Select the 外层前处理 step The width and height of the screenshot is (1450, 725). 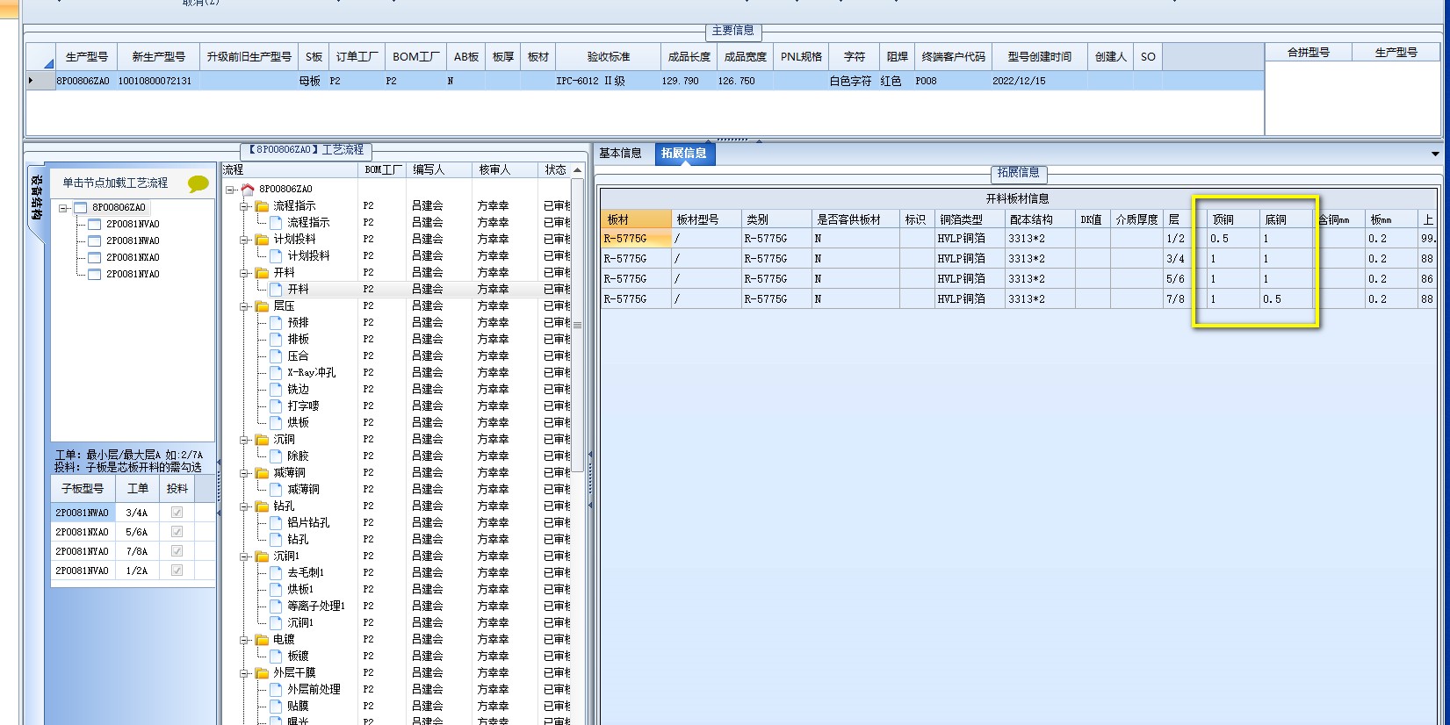click(x=314, y=689)
